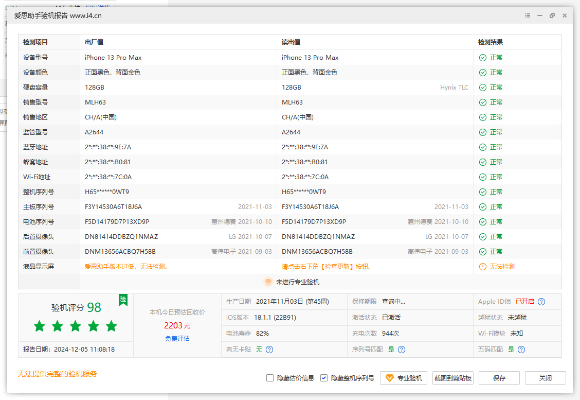Click the green 验 badge ribbon

pos(123,300)
